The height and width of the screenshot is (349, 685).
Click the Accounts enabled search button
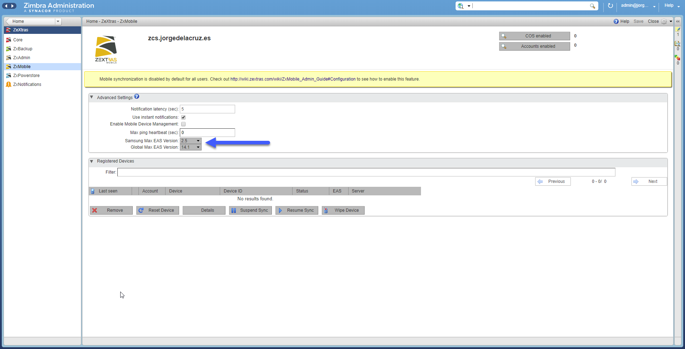tap(534, 46)
